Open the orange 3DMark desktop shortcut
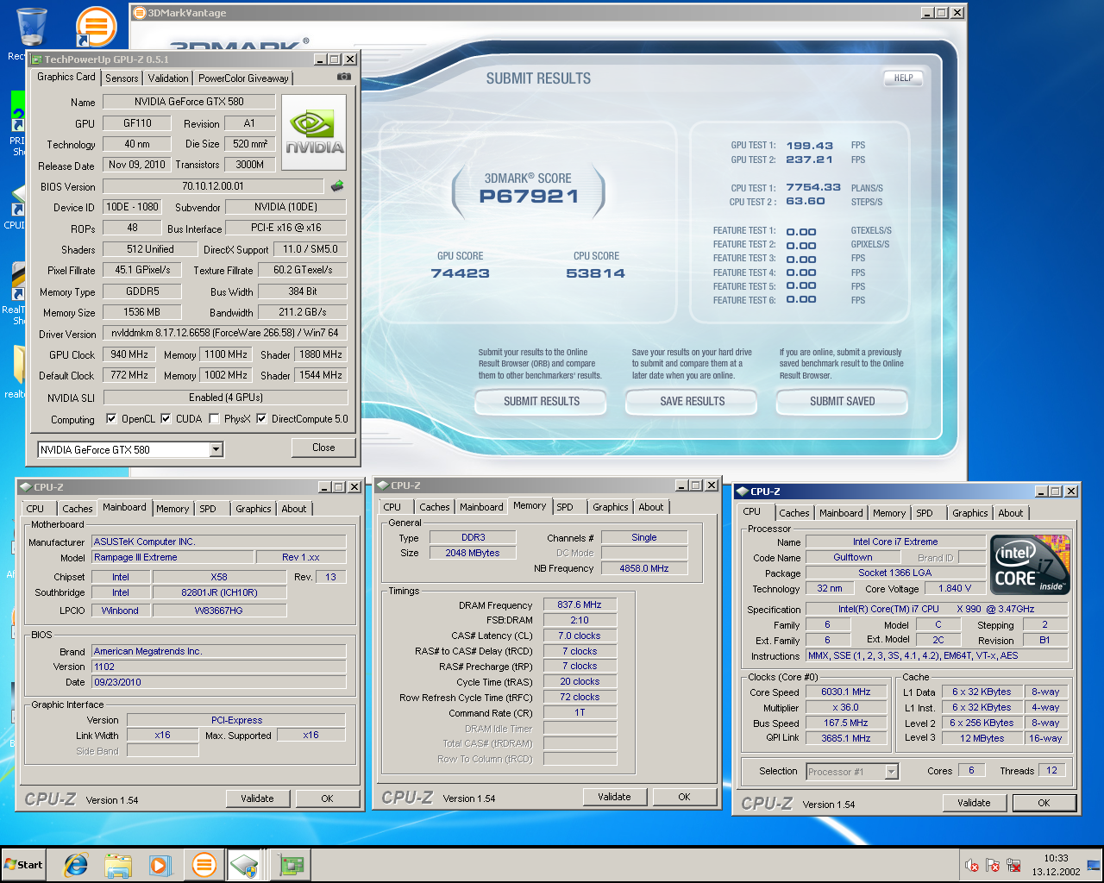 pyautogui.click(x=96, y=26)
